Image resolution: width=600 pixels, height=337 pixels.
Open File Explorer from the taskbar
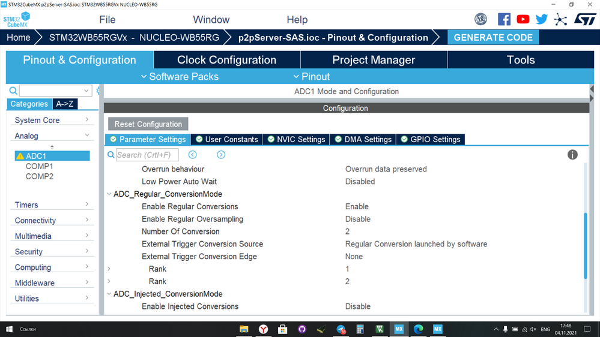[x=244, y=329]
